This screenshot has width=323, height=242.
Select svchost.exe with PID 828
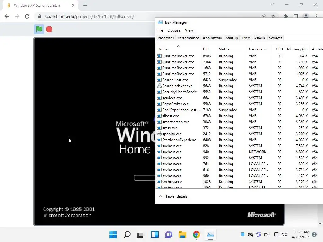[239, 146]
